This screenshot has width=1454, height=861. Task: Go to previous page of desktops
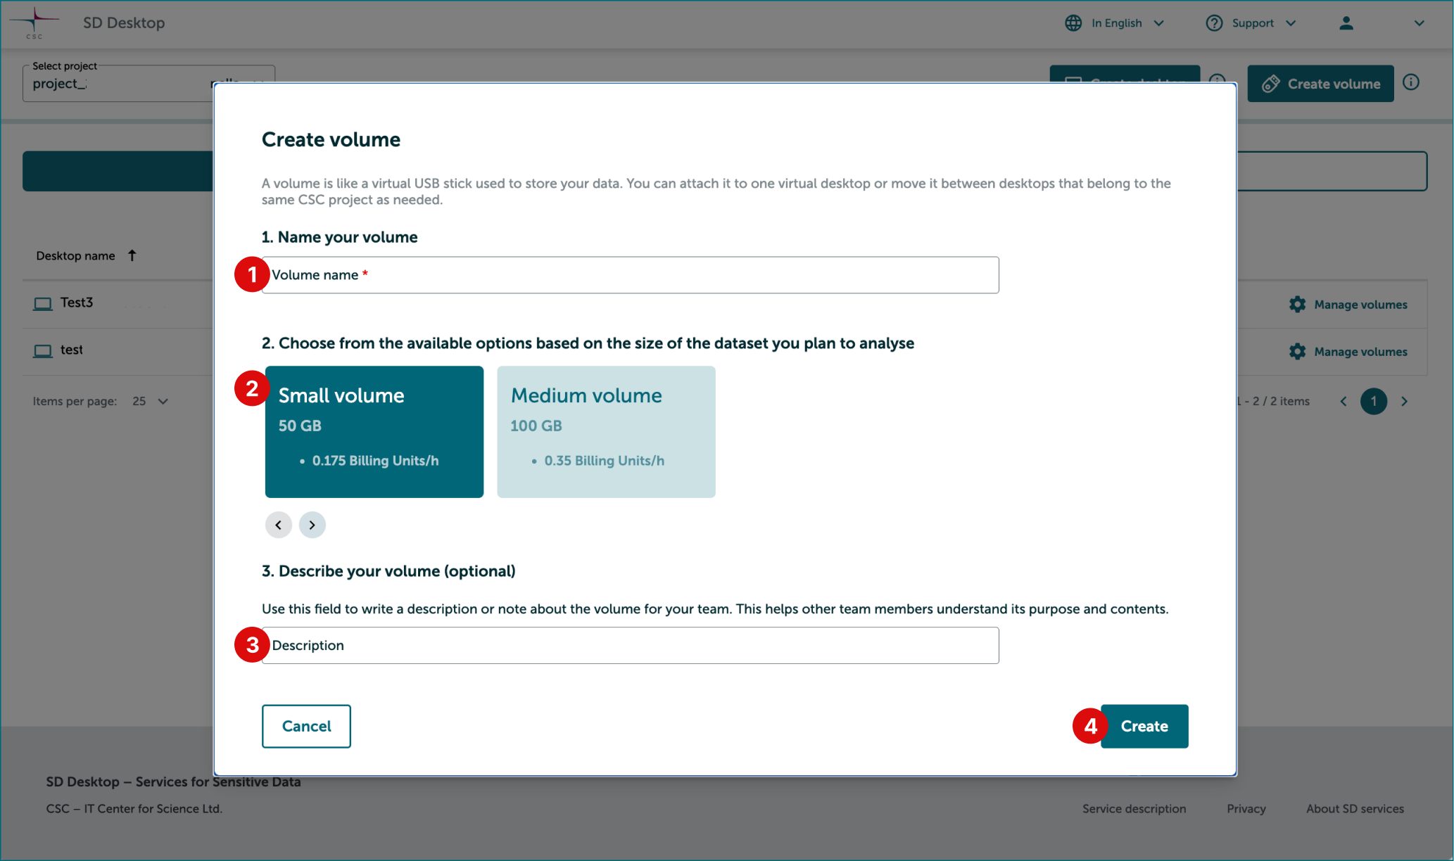tap(1344, 402)
